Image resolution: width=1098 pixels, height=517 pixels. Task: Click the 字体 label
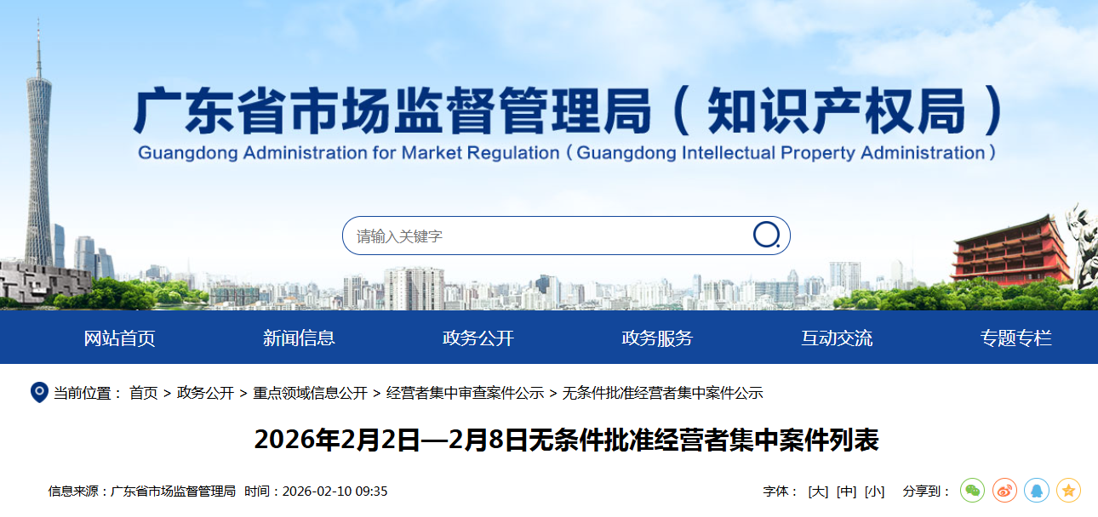point(781,491)
